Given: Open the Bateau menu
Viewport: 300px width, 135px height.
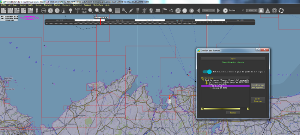Looking at the screenshot, I should click(39, 5).
